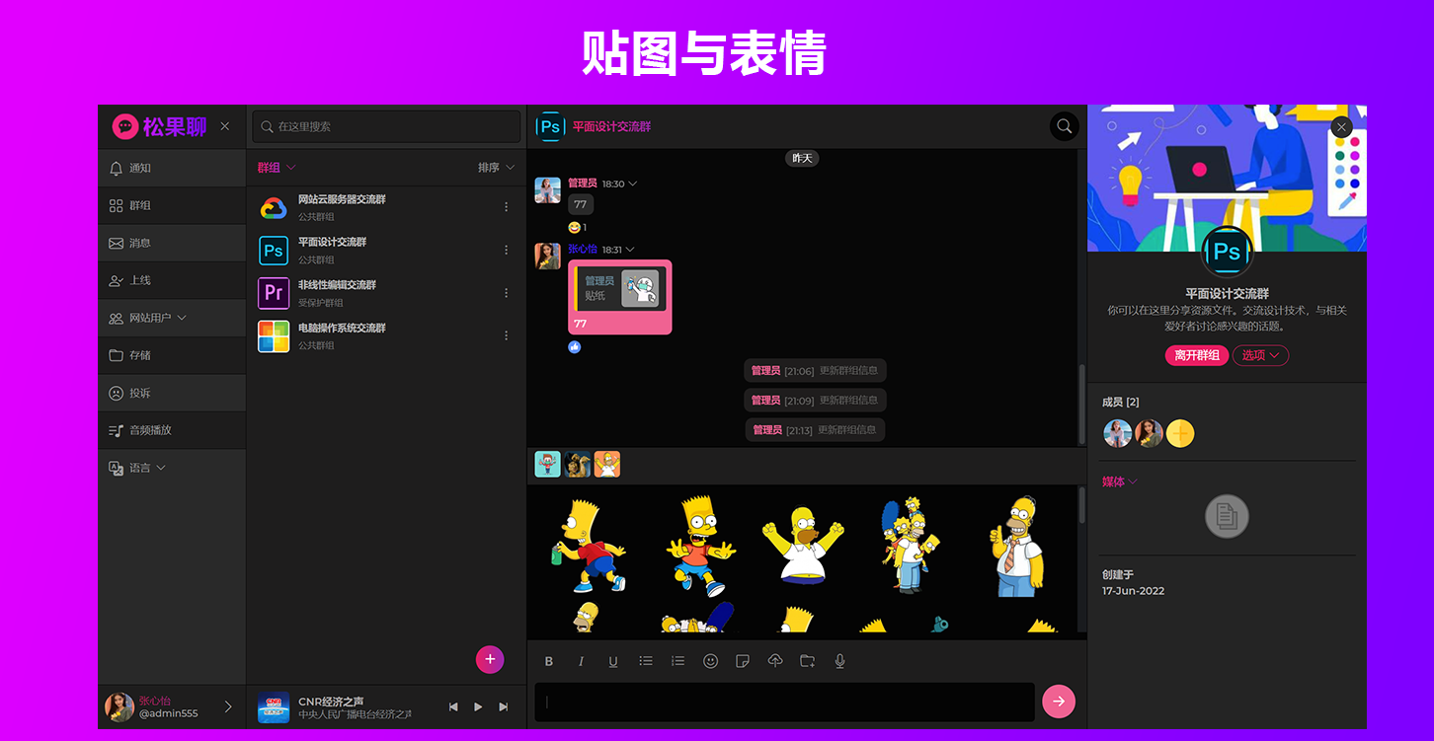Focus the 在这里搜索 search field

pos(386,126)
